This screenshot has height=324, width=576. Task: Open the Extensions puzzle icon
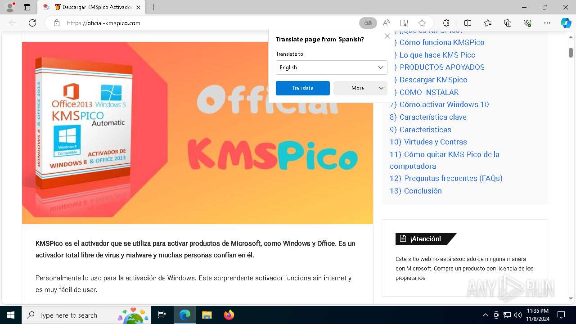click(x=446, y=23)
